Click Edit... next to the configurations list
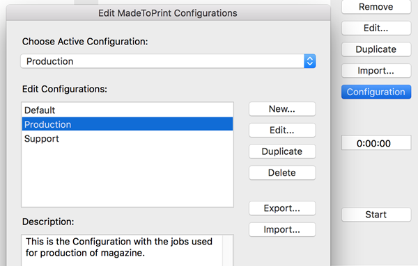Viewport: 418px width, 266px height. click(282, 130)
